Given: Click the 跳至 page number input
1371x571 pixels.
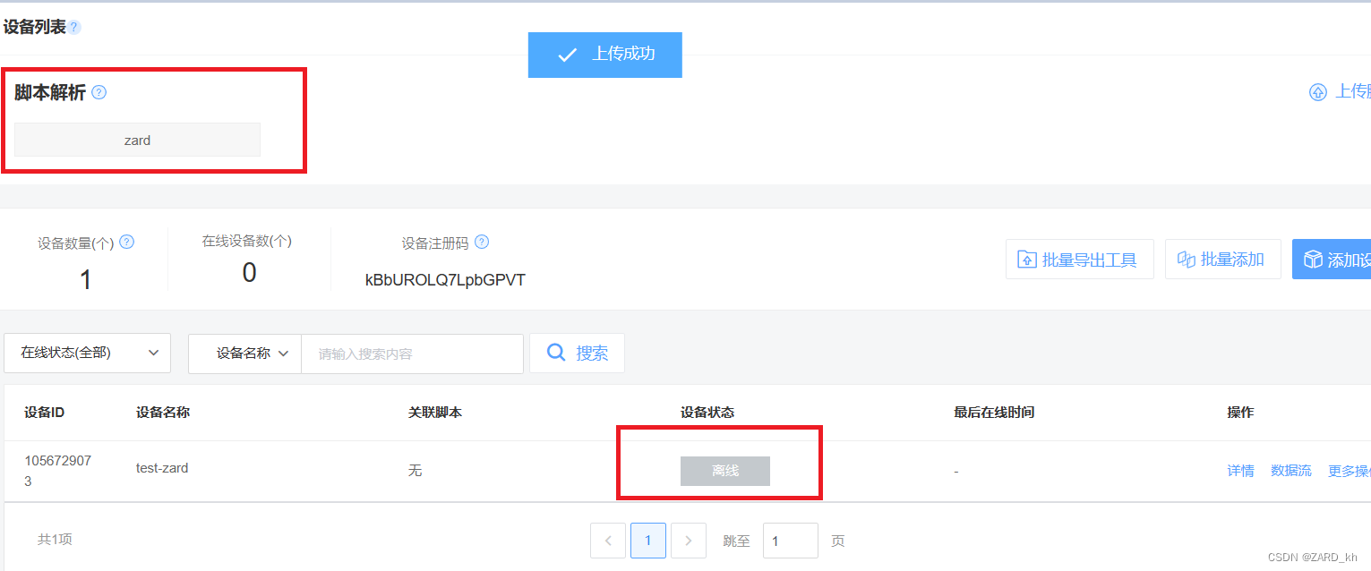Looking at the screenshot, I should tap(791, 541).
